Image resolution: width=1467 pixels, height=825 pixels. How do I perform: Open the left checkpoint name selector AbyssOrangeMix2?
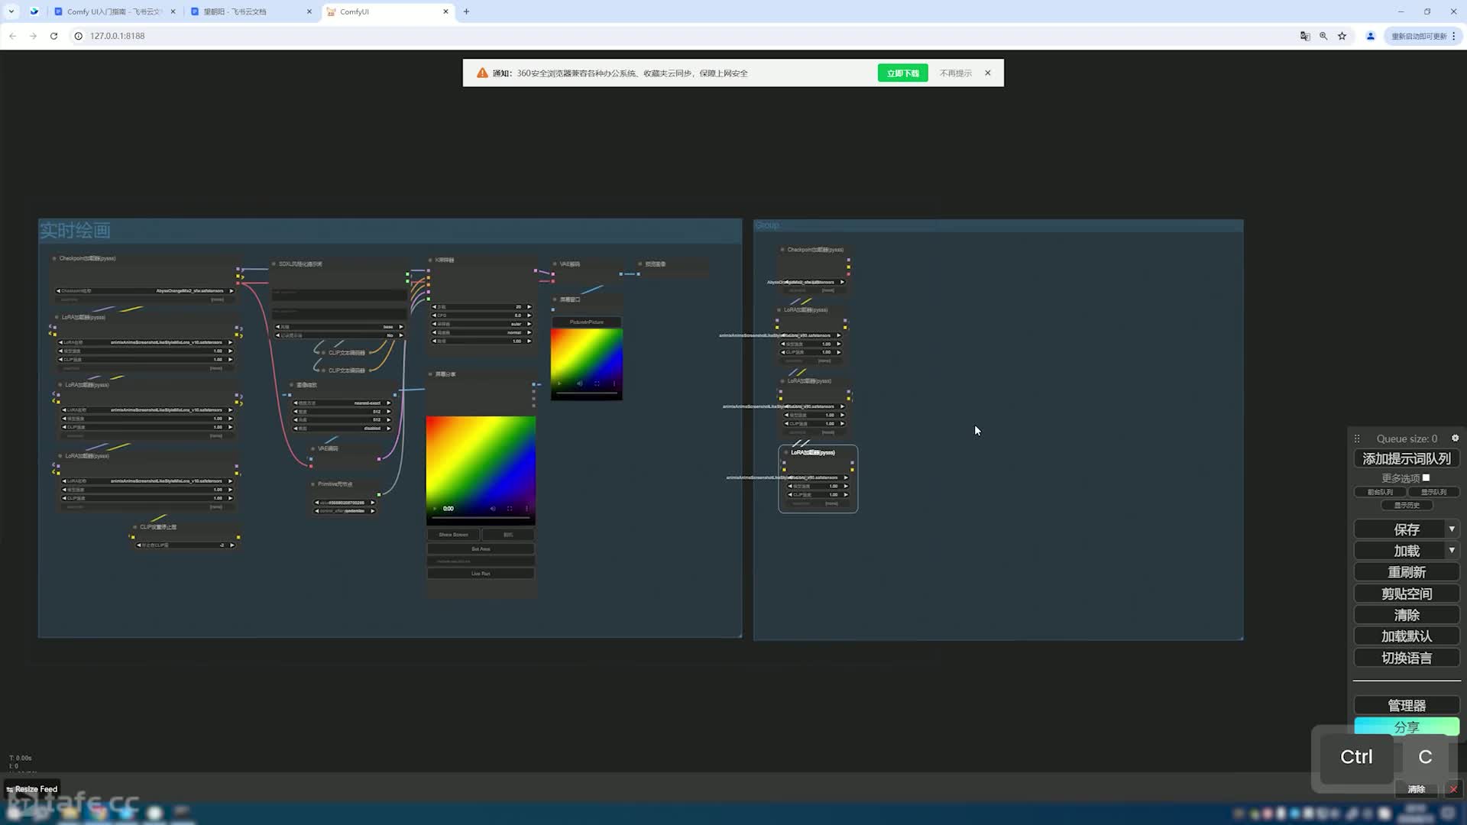coord(144,290)
